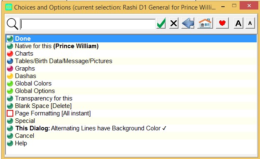Open the Global Colors option
Image resolution: width=260 pixels, height=159 pixels.
click(131, 83)
